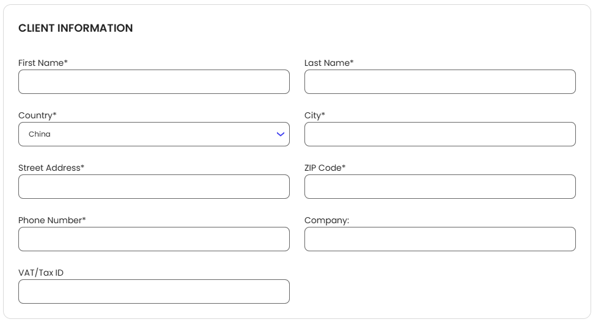The image size is (593, 322).
Task: Select the City input field
Action: [x=440, y=134]
